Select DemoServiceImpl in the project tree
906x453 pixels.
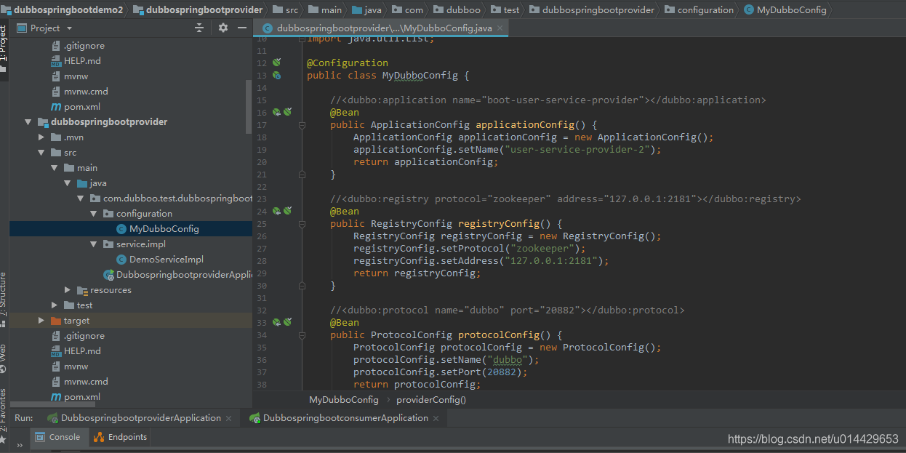167,260
